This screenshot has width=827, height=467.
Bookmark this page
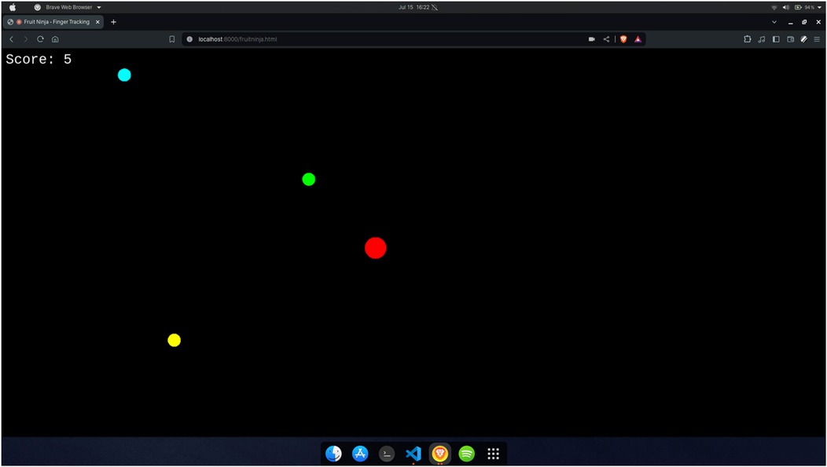(x=172, y=39)
